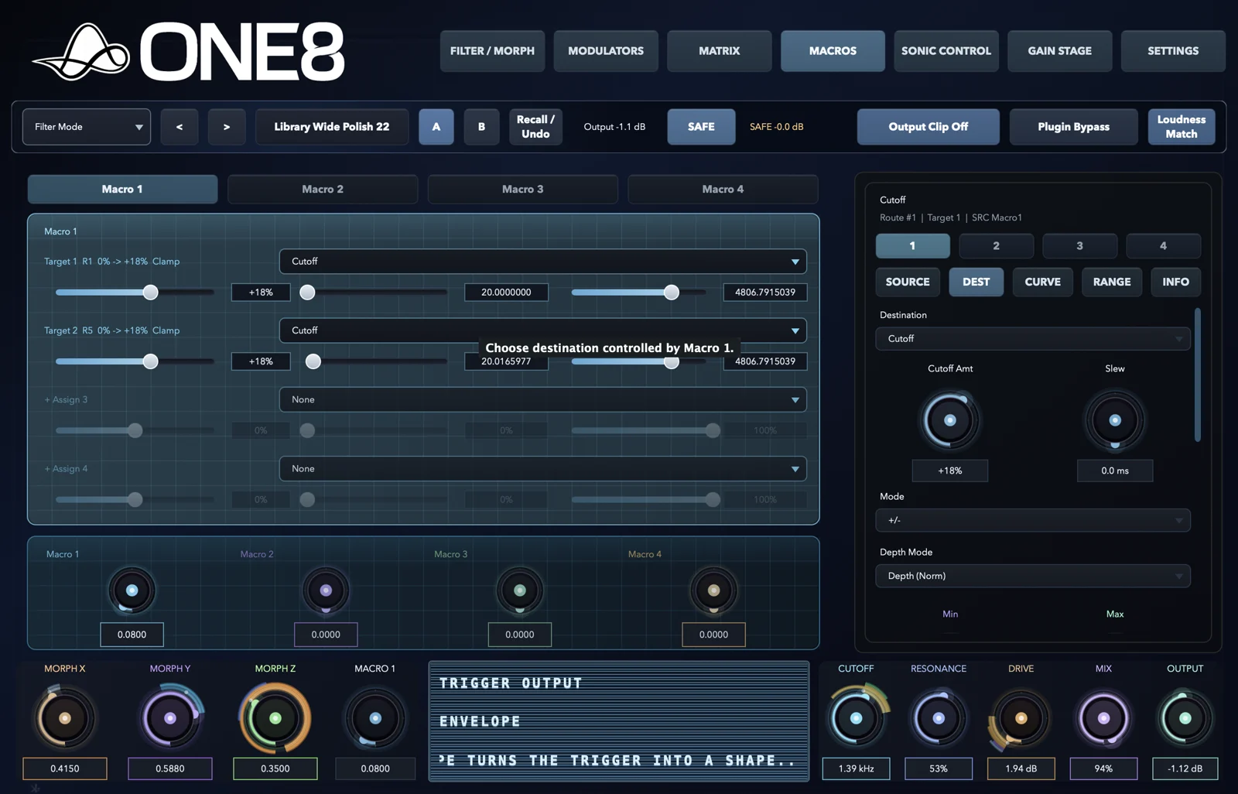This screenshot has height=794, width=1238.
Task: Click the Cutoff knob in bottom strip
Action: (x=856, y=718)
